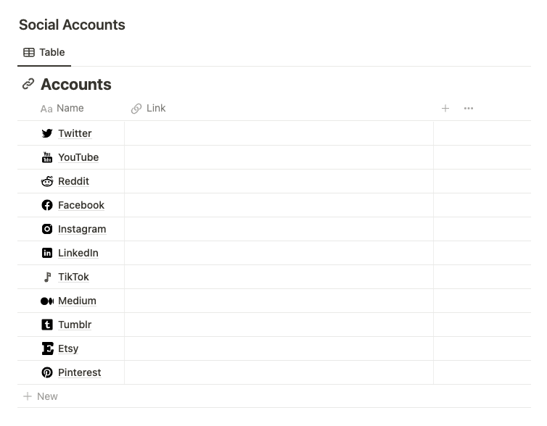
Task: Click the empty Link cell for Twitter
Action: 279,133
